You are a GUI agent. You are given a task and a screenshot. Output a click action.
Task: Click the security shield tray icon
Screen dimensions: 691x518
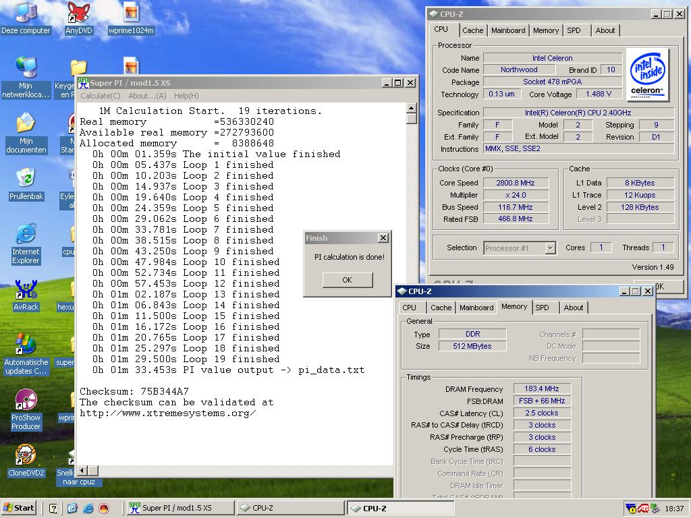[x=631, y=509]
